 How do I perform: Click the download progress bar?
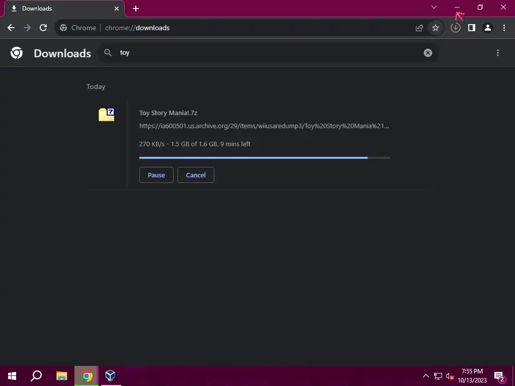265,158
